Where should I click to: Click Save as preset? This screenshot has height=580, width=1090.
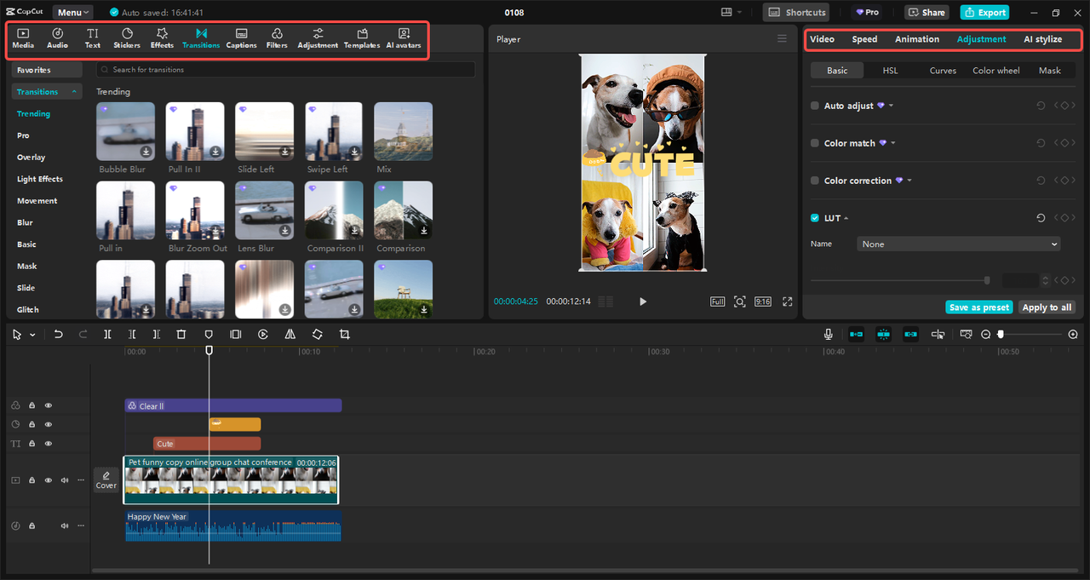point(979,307)
